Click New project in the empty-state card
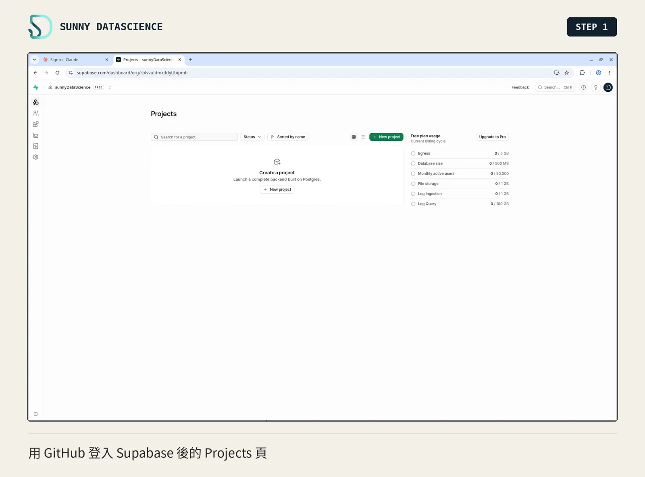Viewport: 645px width, 477px height. pos(277,190)
